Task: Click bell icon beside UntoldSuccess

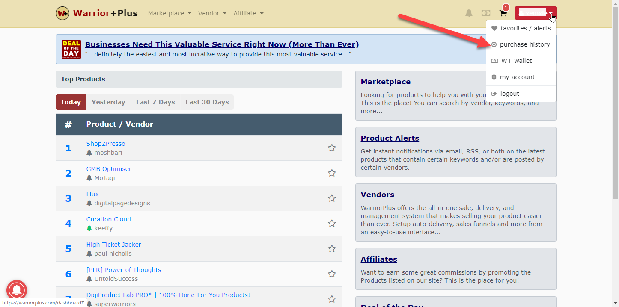Action: click(x=89, y=279)
